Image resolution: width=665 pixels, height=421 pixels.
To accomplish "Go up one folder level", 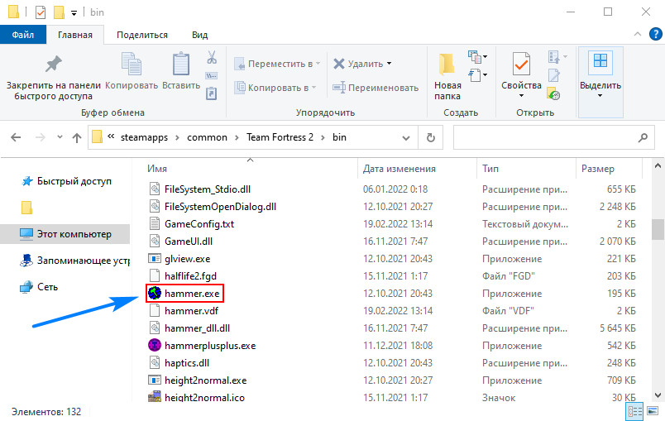I will coord(77,137).
